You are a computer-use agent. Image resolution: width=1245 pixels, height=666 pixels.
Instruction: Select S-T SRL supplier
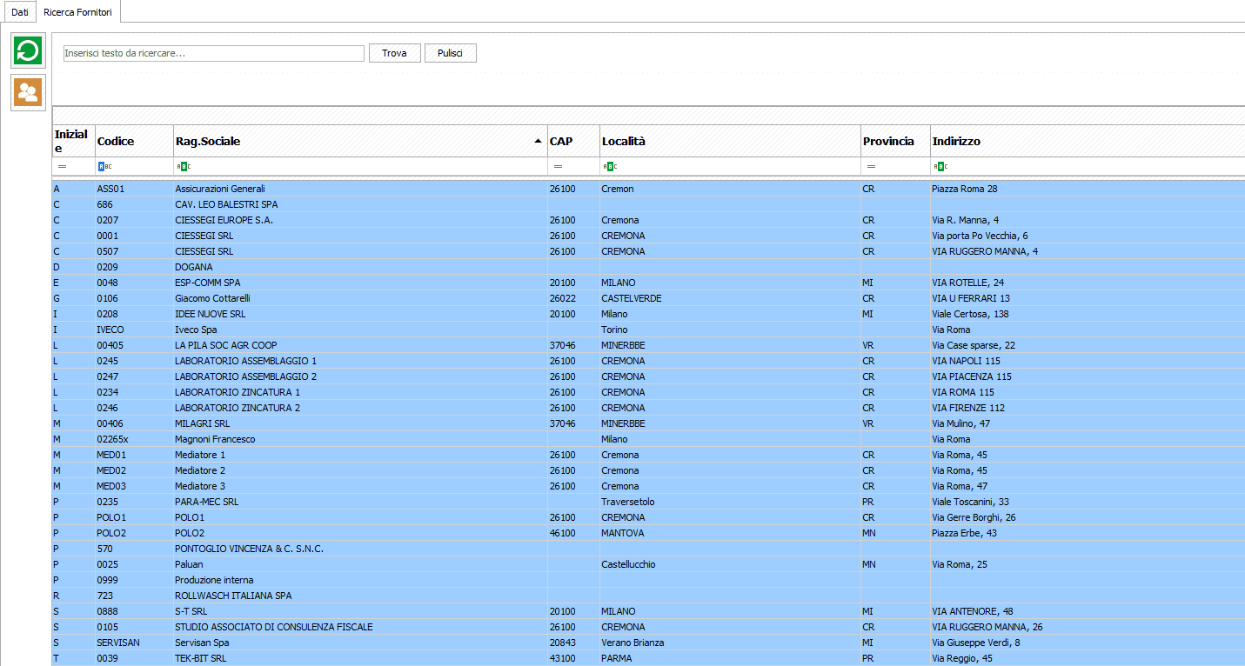point(648,611)
